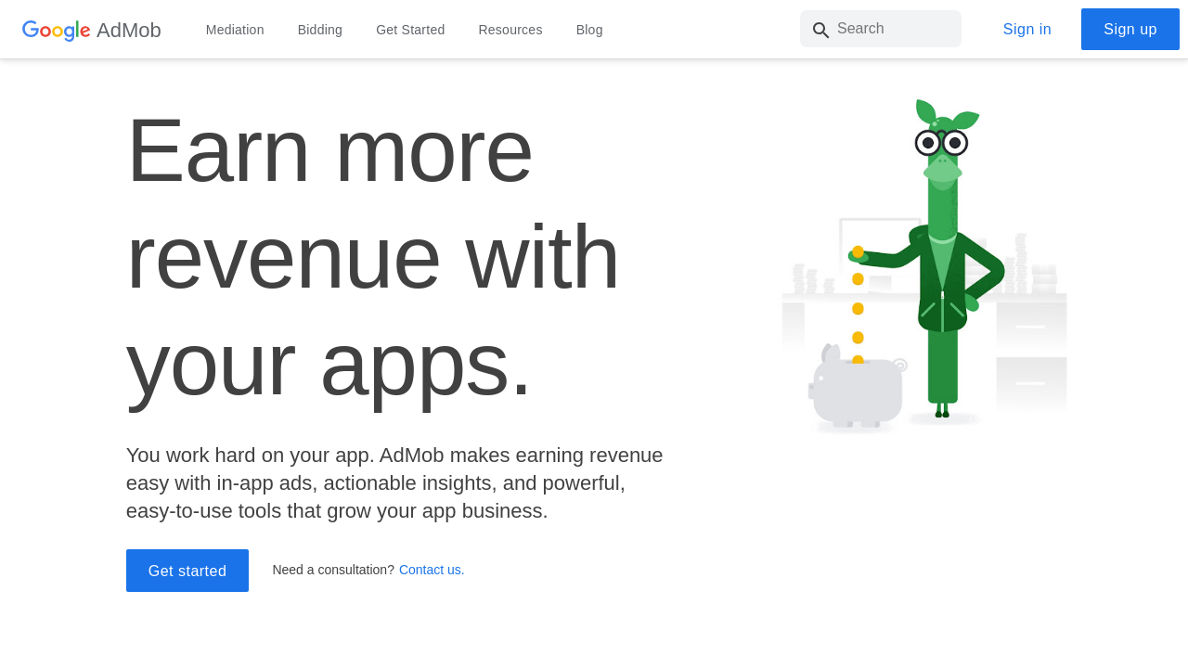
Task: Click the falling gold coins
Action: tap(858, 306)
